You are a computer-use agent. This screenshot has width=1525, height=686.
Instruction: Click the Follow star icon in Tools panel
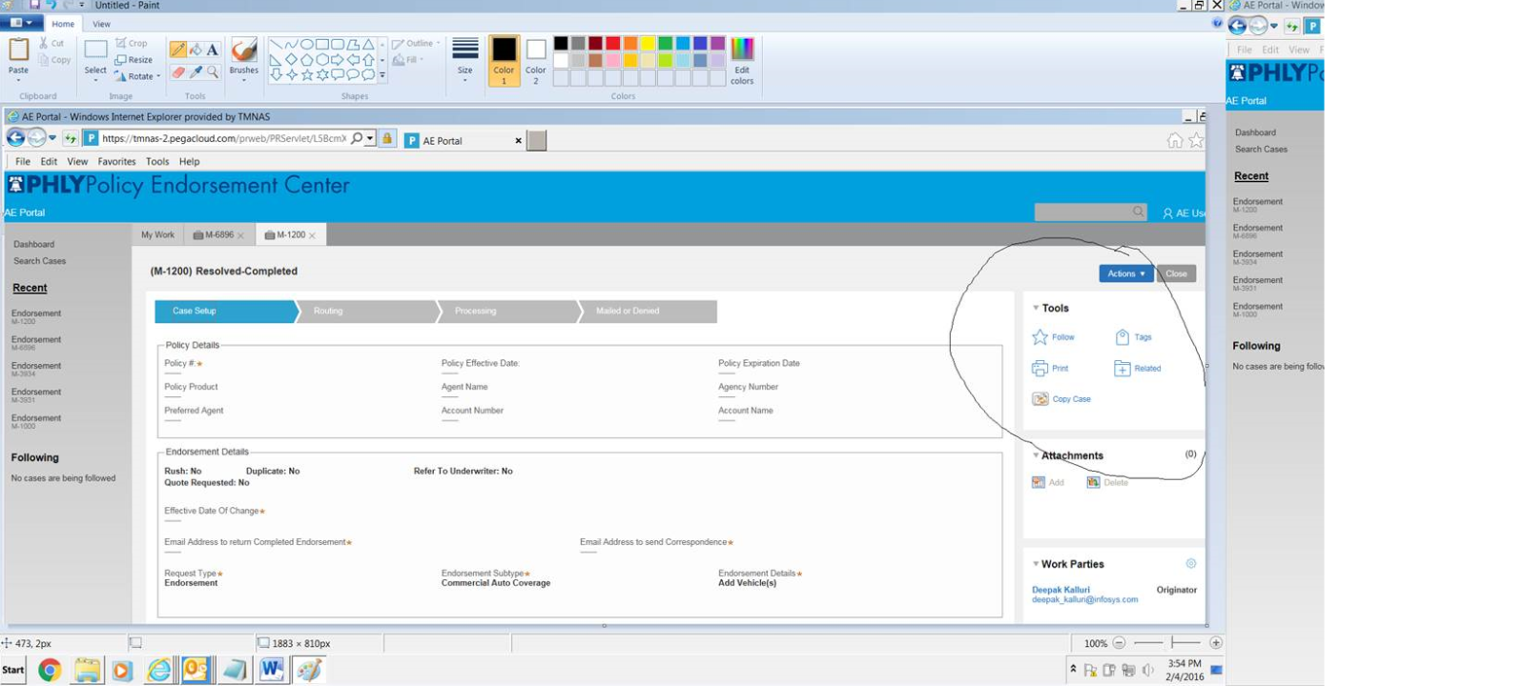click(x=1040, y=337)
